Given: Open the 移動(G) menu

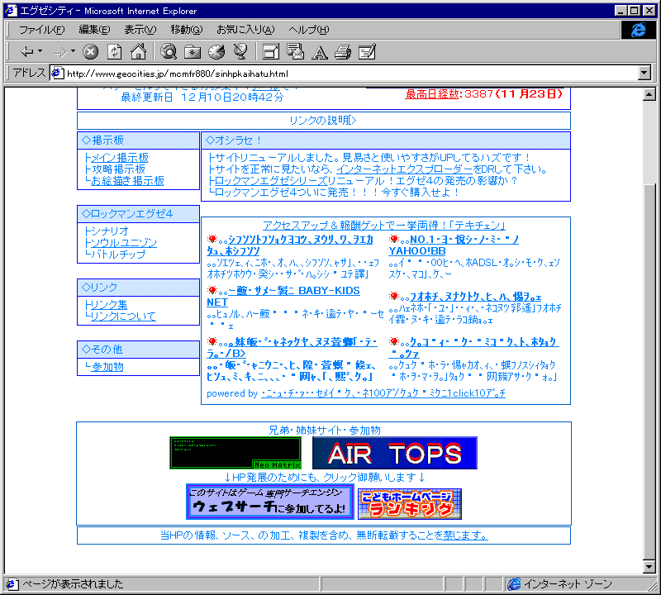Looking at the screenshot, I should tap(187, 30).
